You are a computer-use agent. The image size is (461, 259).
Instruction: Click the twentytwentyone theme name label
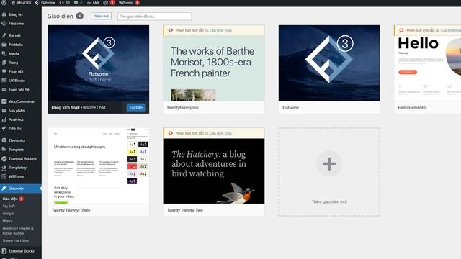coord(183,107)
